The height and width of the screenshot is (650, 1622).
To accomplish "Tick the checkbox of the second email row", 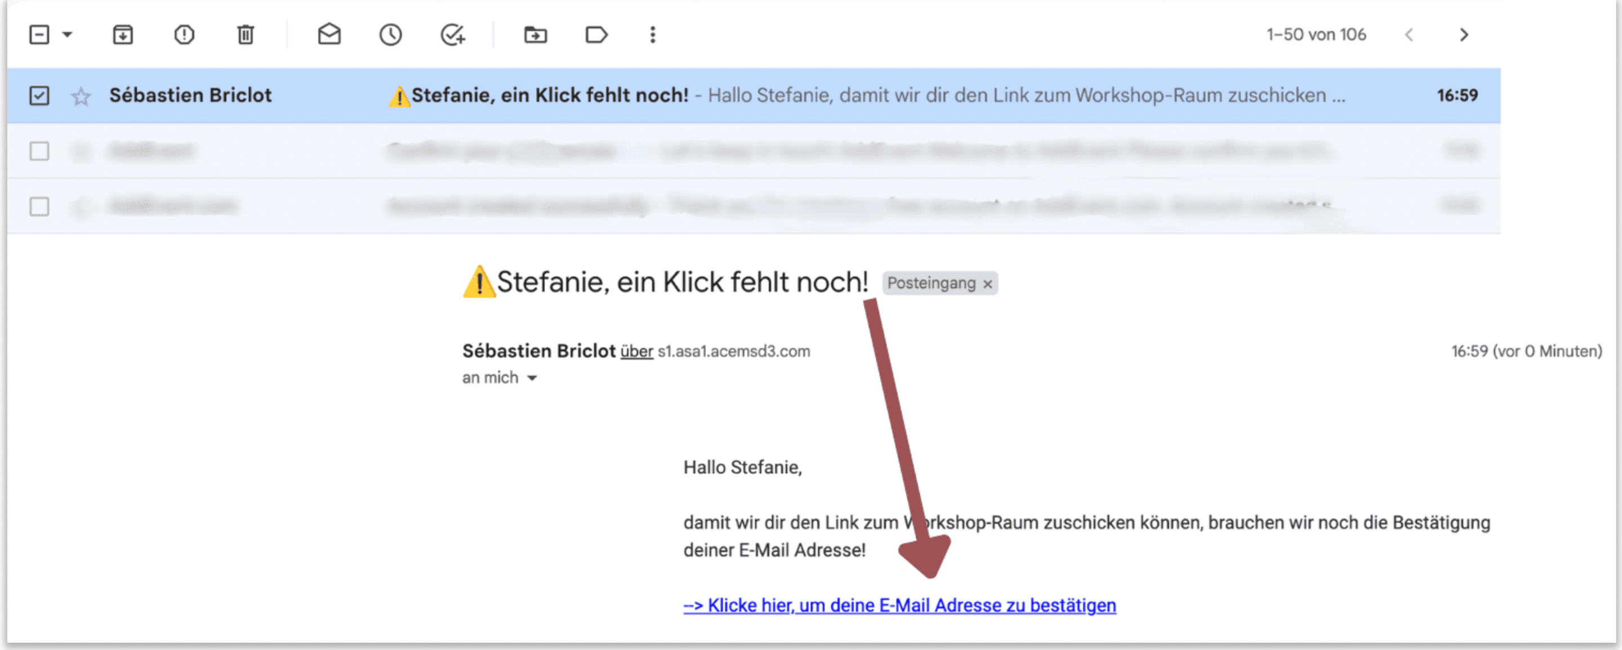I will (39, 151).
